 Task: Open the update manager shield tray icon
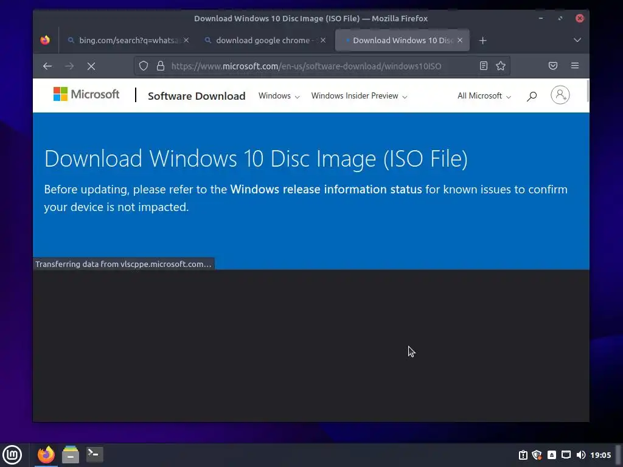pyautogui.click(x=537, y=455)
